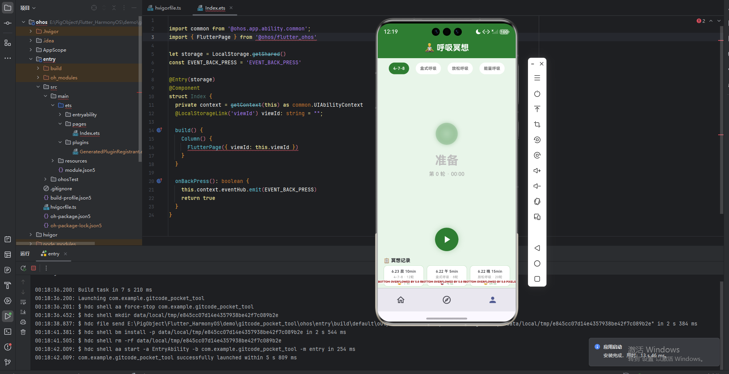The image size is (729, 374).
Task: Open the Problems tool window icon
Action: pyautogui.click(x=8, y=347)
